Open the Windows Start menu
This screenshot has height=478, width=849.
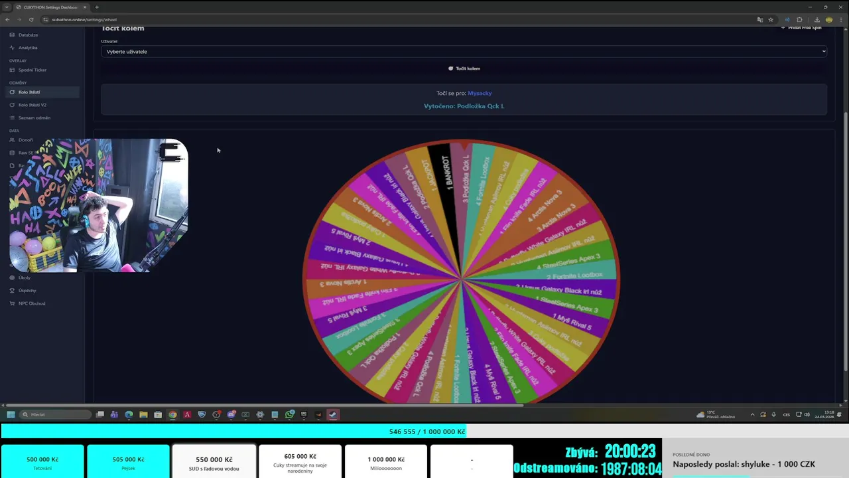point(11,414)
